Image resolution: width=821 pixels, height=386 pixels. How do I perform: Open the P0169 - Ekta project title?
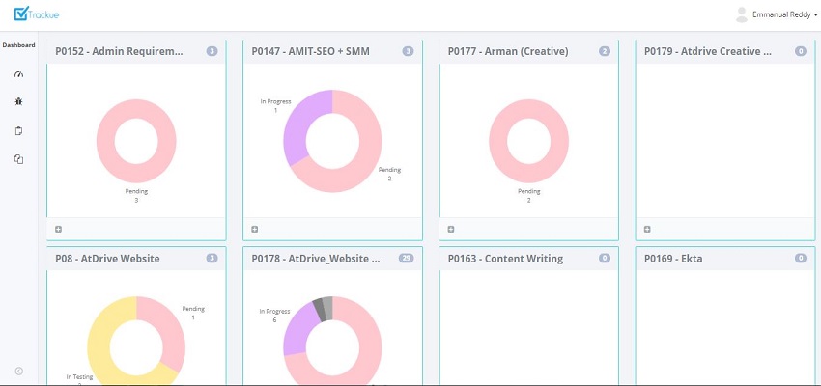click(x=673, y=259)
